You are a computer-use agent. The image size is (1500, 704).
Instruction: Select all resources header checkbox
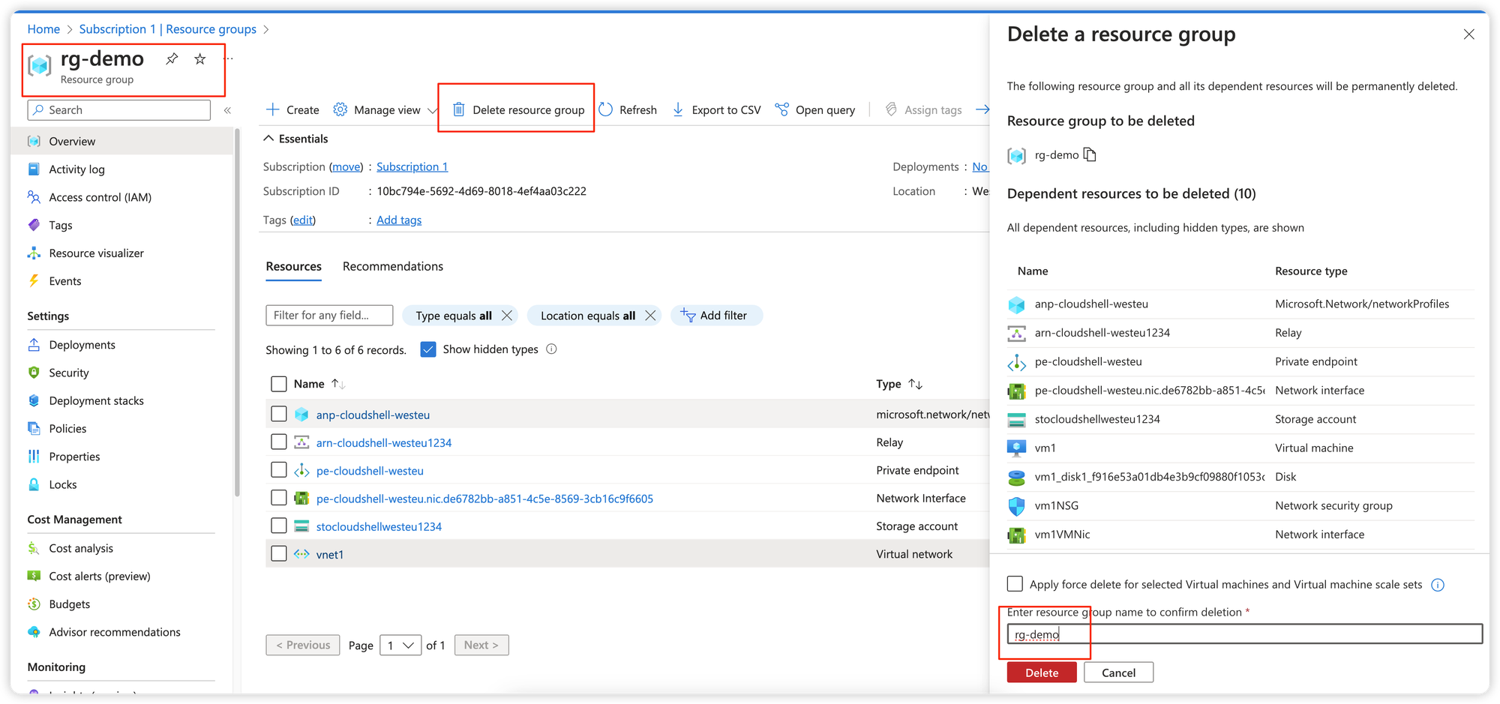pos(278,384)
